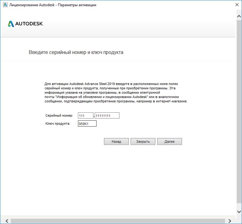Click the second serial number field containing 11111111
242x224 pixels.
[107, 115]
